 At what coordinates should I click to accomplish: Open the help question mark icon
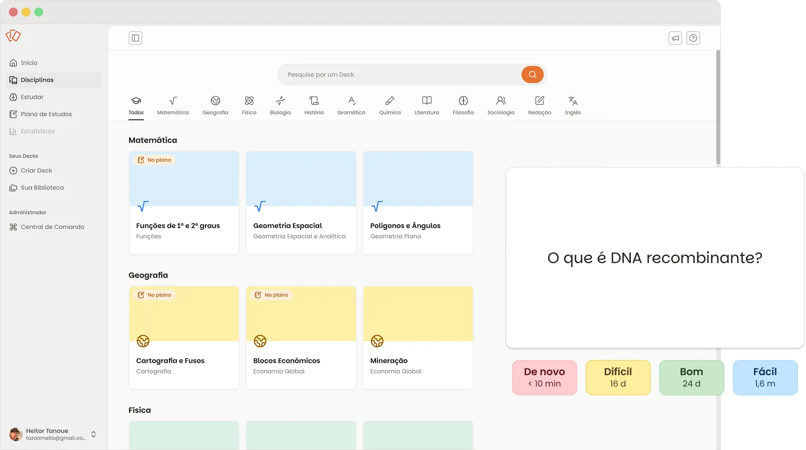click(x=693, y=38)
